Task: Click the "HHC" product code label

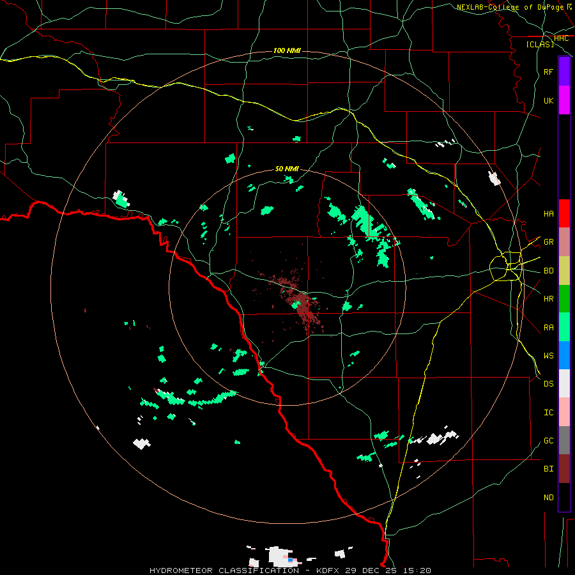Action: tap(561, 38)
